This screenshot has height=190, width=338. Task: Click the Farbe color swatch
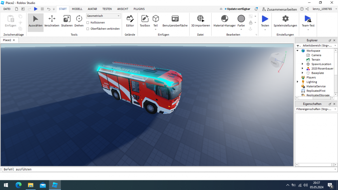(241, 19)
